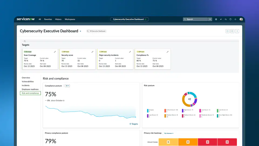259x146 pixels.
Task: Open the user profile avatar
Action: point(241,19)
